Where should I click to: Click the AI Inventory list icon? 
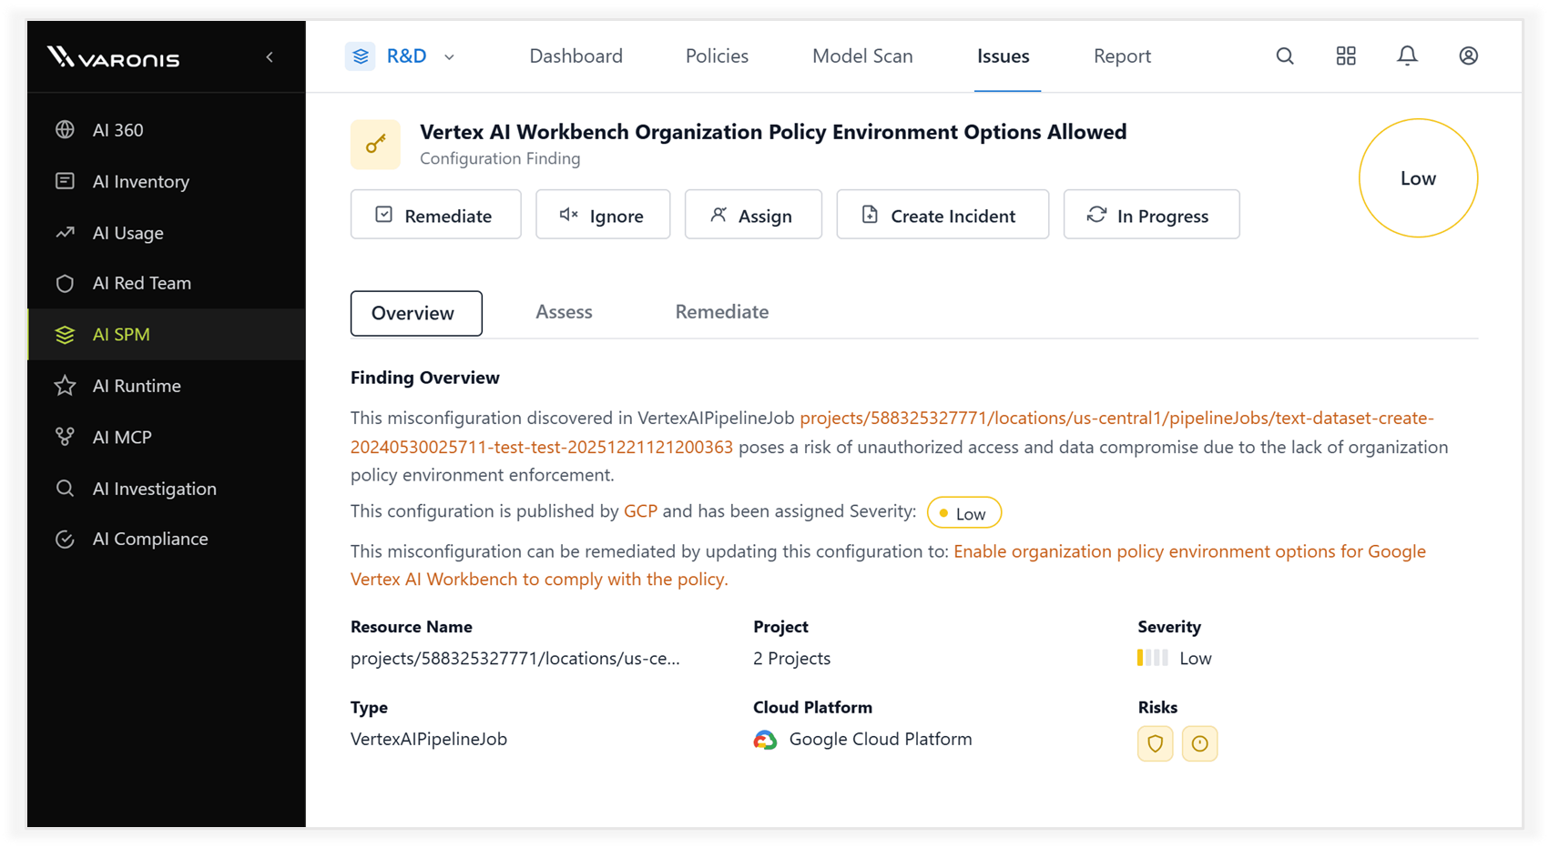65,181
